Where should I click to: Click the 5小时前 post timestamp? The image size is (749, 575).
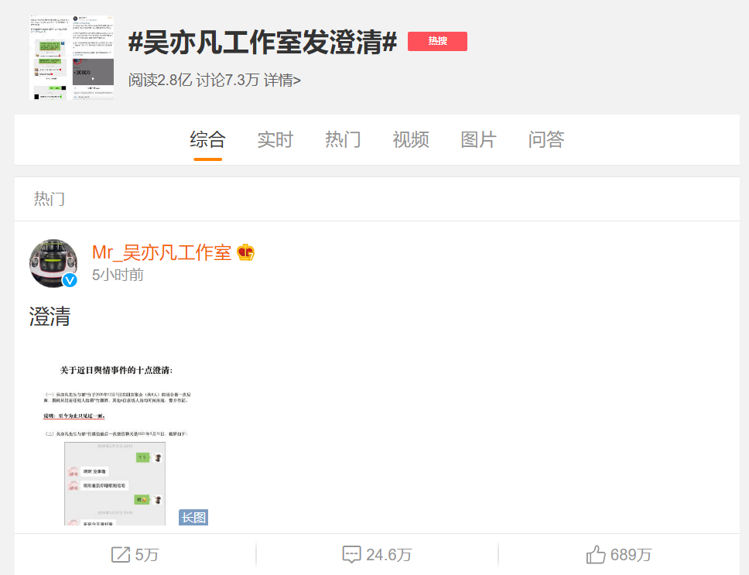pyautogui.click(x=118, y=275)
